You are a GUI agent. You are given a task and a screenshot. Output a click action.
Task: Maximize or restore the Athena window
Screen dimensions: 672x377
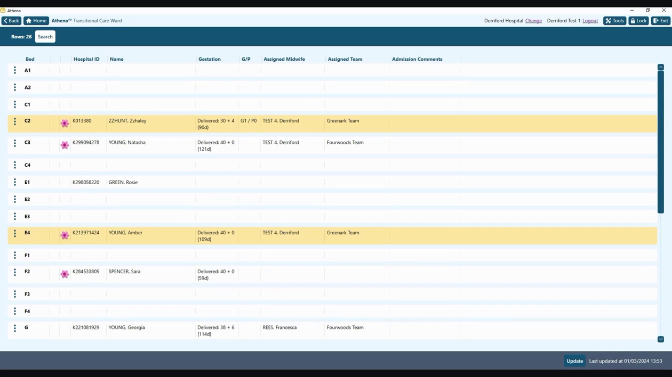[x=647, y=10]
